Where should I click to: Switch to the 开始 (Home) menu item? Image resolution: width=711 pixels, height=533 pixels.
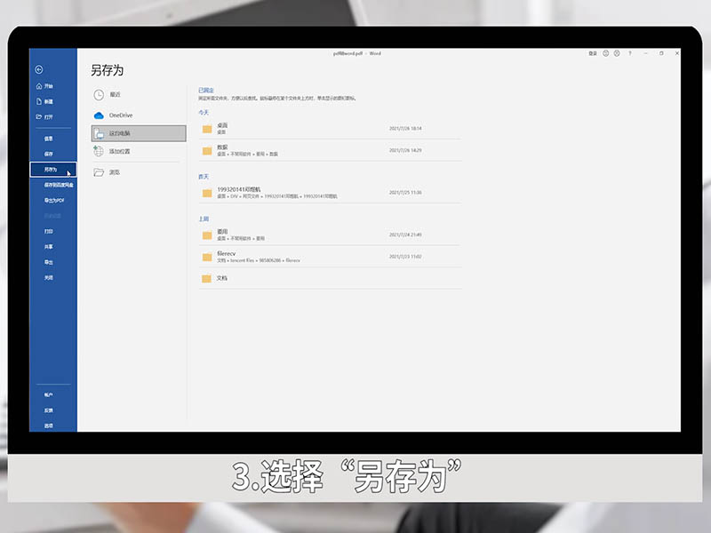coord(48,85)
